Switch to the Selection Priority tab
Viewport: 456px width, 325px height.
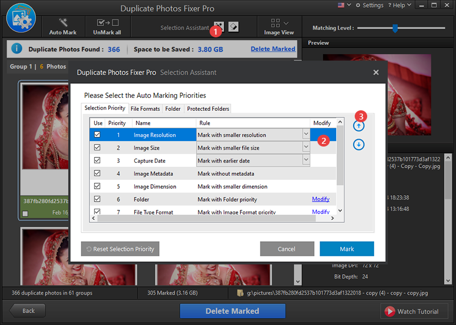pos(105,108)
